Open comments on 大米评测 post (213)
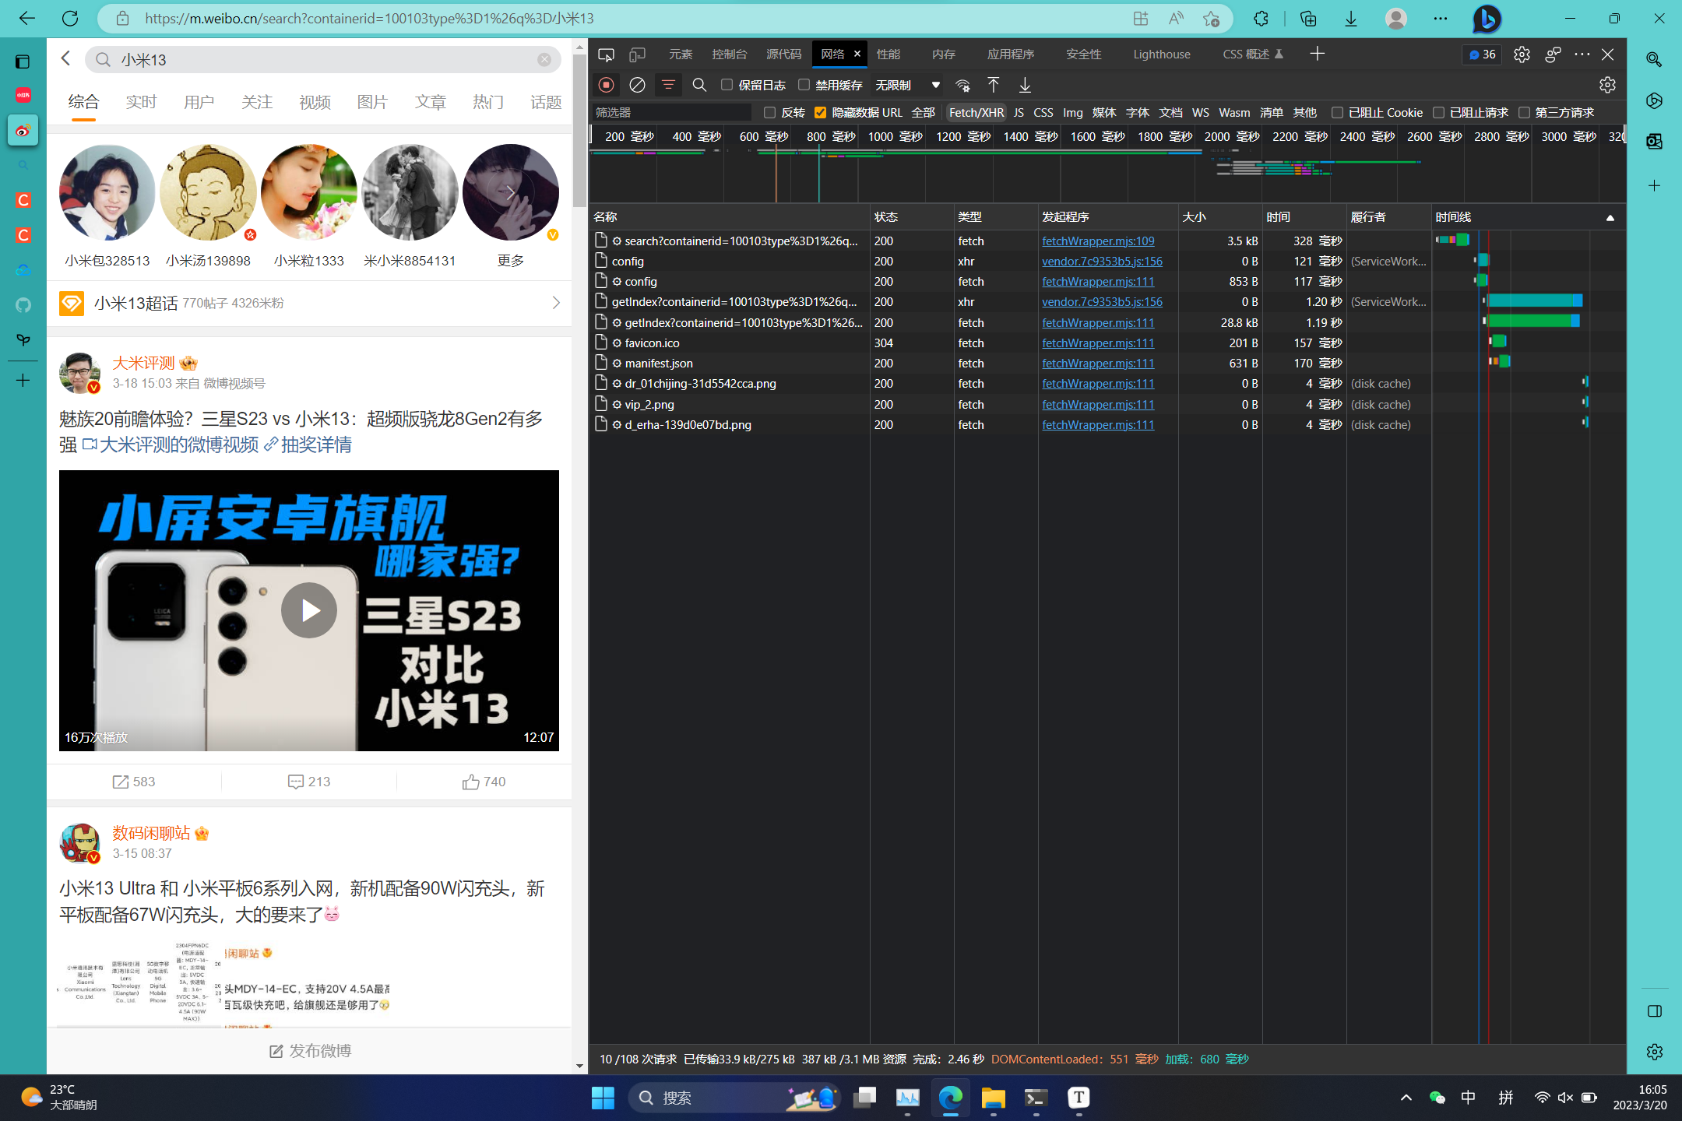Screen dimensions: 1682x1121 click(x=309, y=782)
